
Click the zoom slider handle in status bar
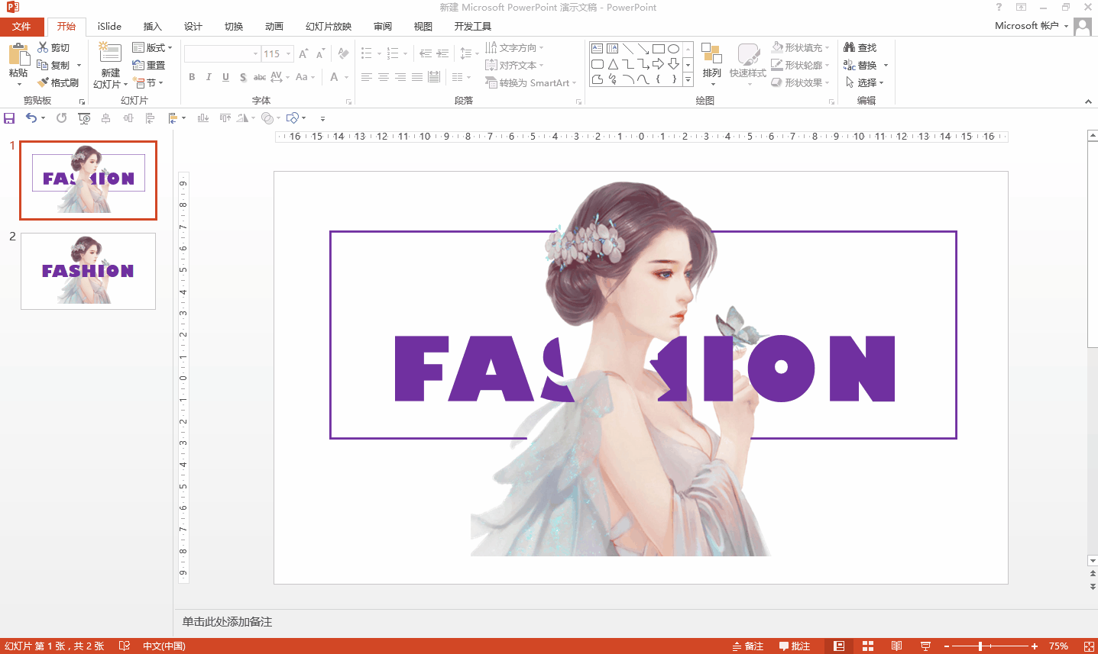coord(980,646)
